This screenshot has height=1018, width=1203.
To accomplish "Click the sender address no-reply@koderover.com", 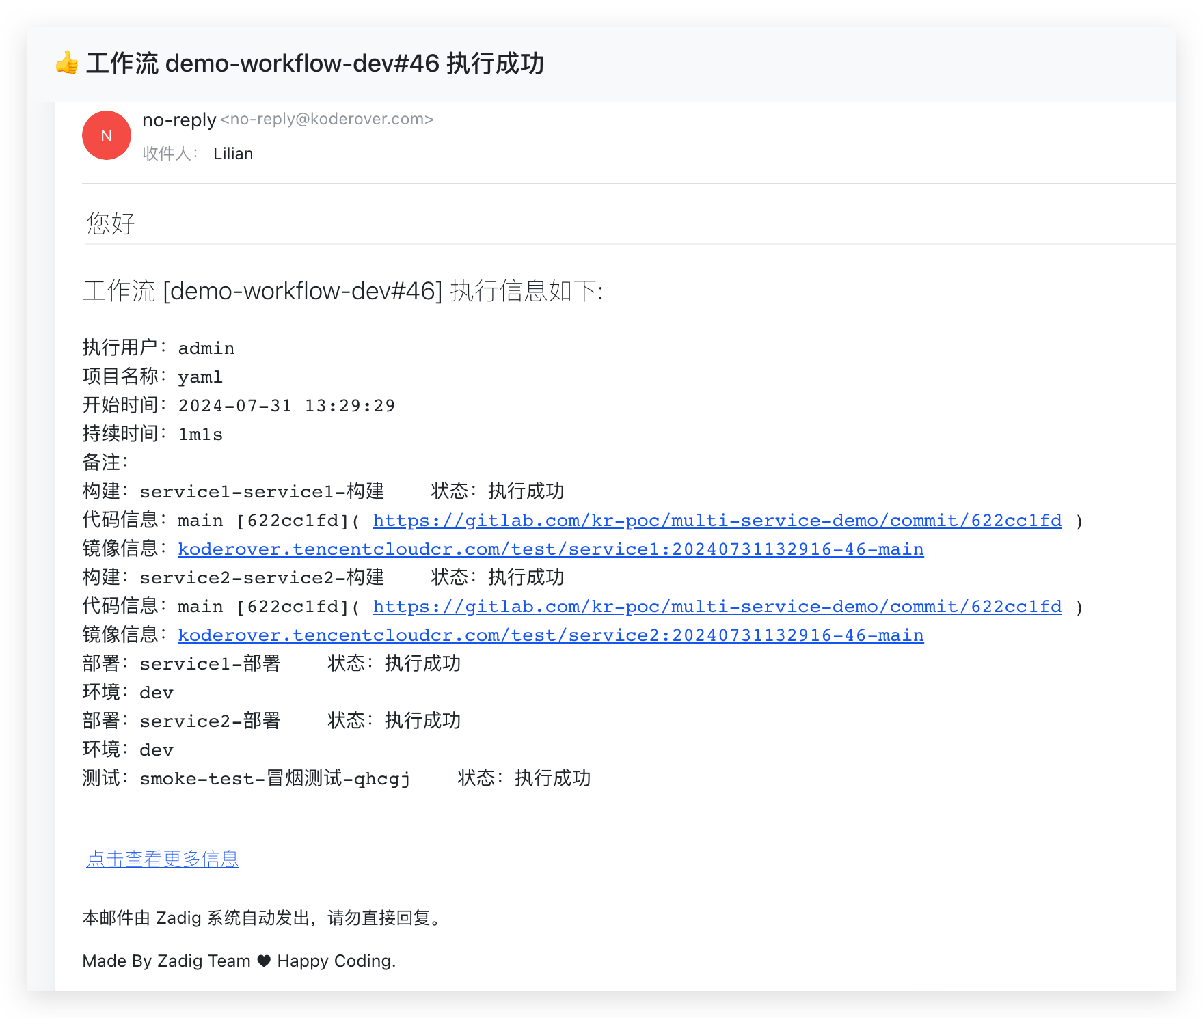I will click(326, 120).
